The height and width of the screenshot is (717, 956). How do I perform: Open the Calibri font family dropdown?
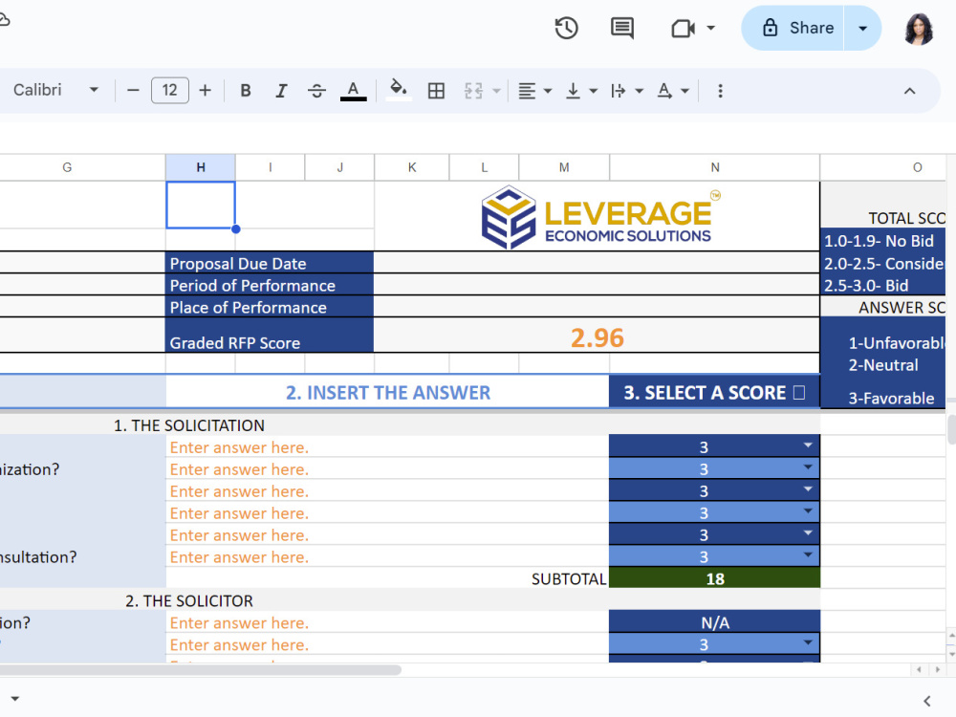pos(54,90)
